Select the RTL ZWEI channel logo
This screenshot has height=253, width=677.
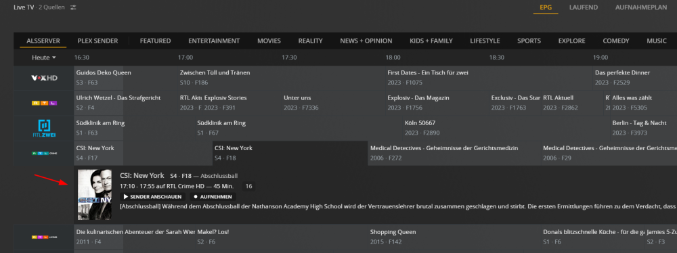44,129
